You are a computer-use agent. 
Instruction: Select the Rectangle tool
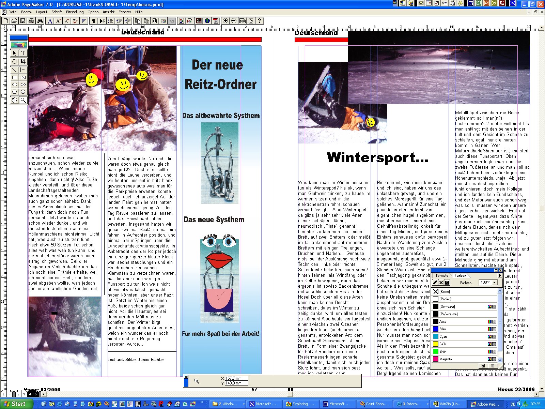14,77
